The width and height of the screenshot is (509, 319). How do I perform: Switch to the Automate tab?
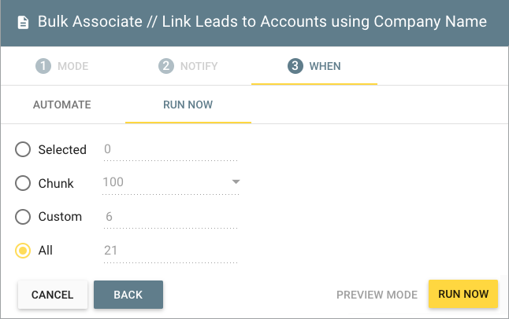click(x=62, y=104)
